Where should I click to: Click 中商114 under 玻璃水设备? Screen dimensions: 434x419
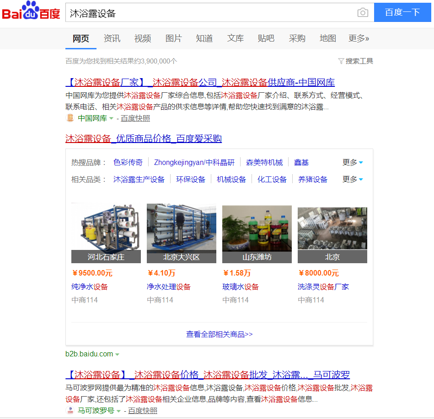coord(236,300)
